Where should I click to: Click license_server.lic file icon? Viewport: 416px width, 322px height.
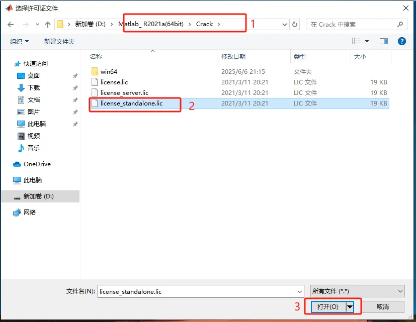point(95,93)
